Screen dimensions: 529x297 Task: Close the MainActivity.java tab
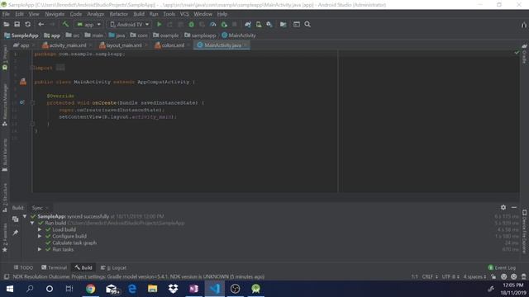245,45
